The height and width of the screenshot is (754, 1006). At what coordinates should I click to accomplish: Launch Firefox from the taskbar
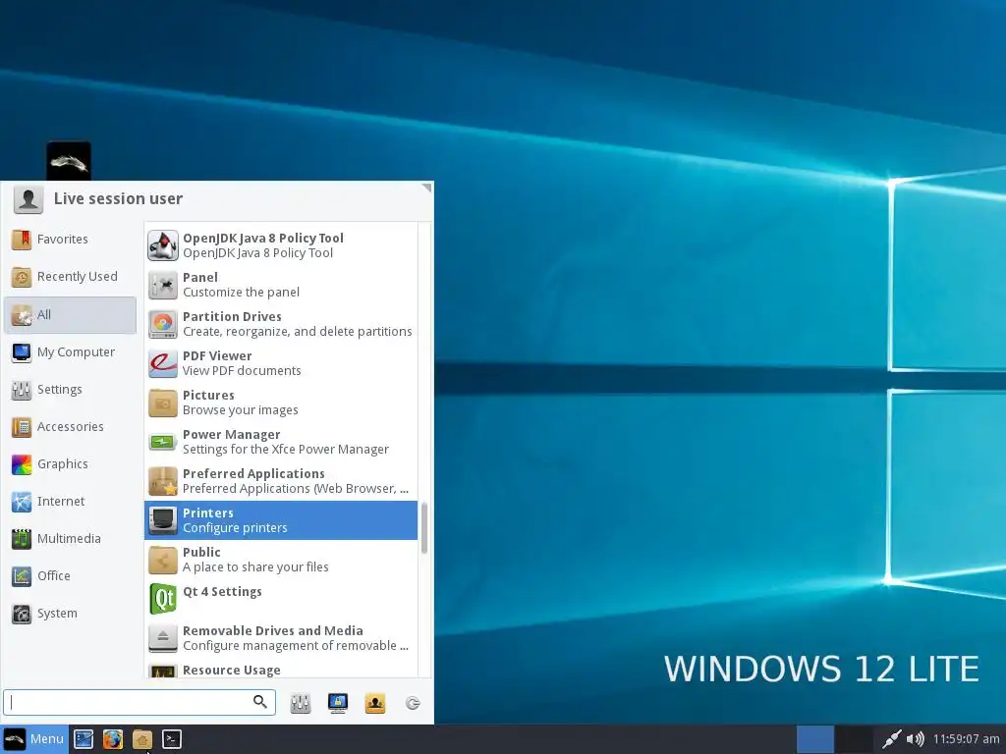click(113, 739)
